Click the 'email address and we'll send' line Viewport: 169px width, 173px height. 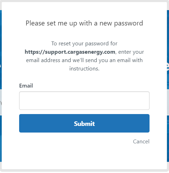click(x=84, y=60)
